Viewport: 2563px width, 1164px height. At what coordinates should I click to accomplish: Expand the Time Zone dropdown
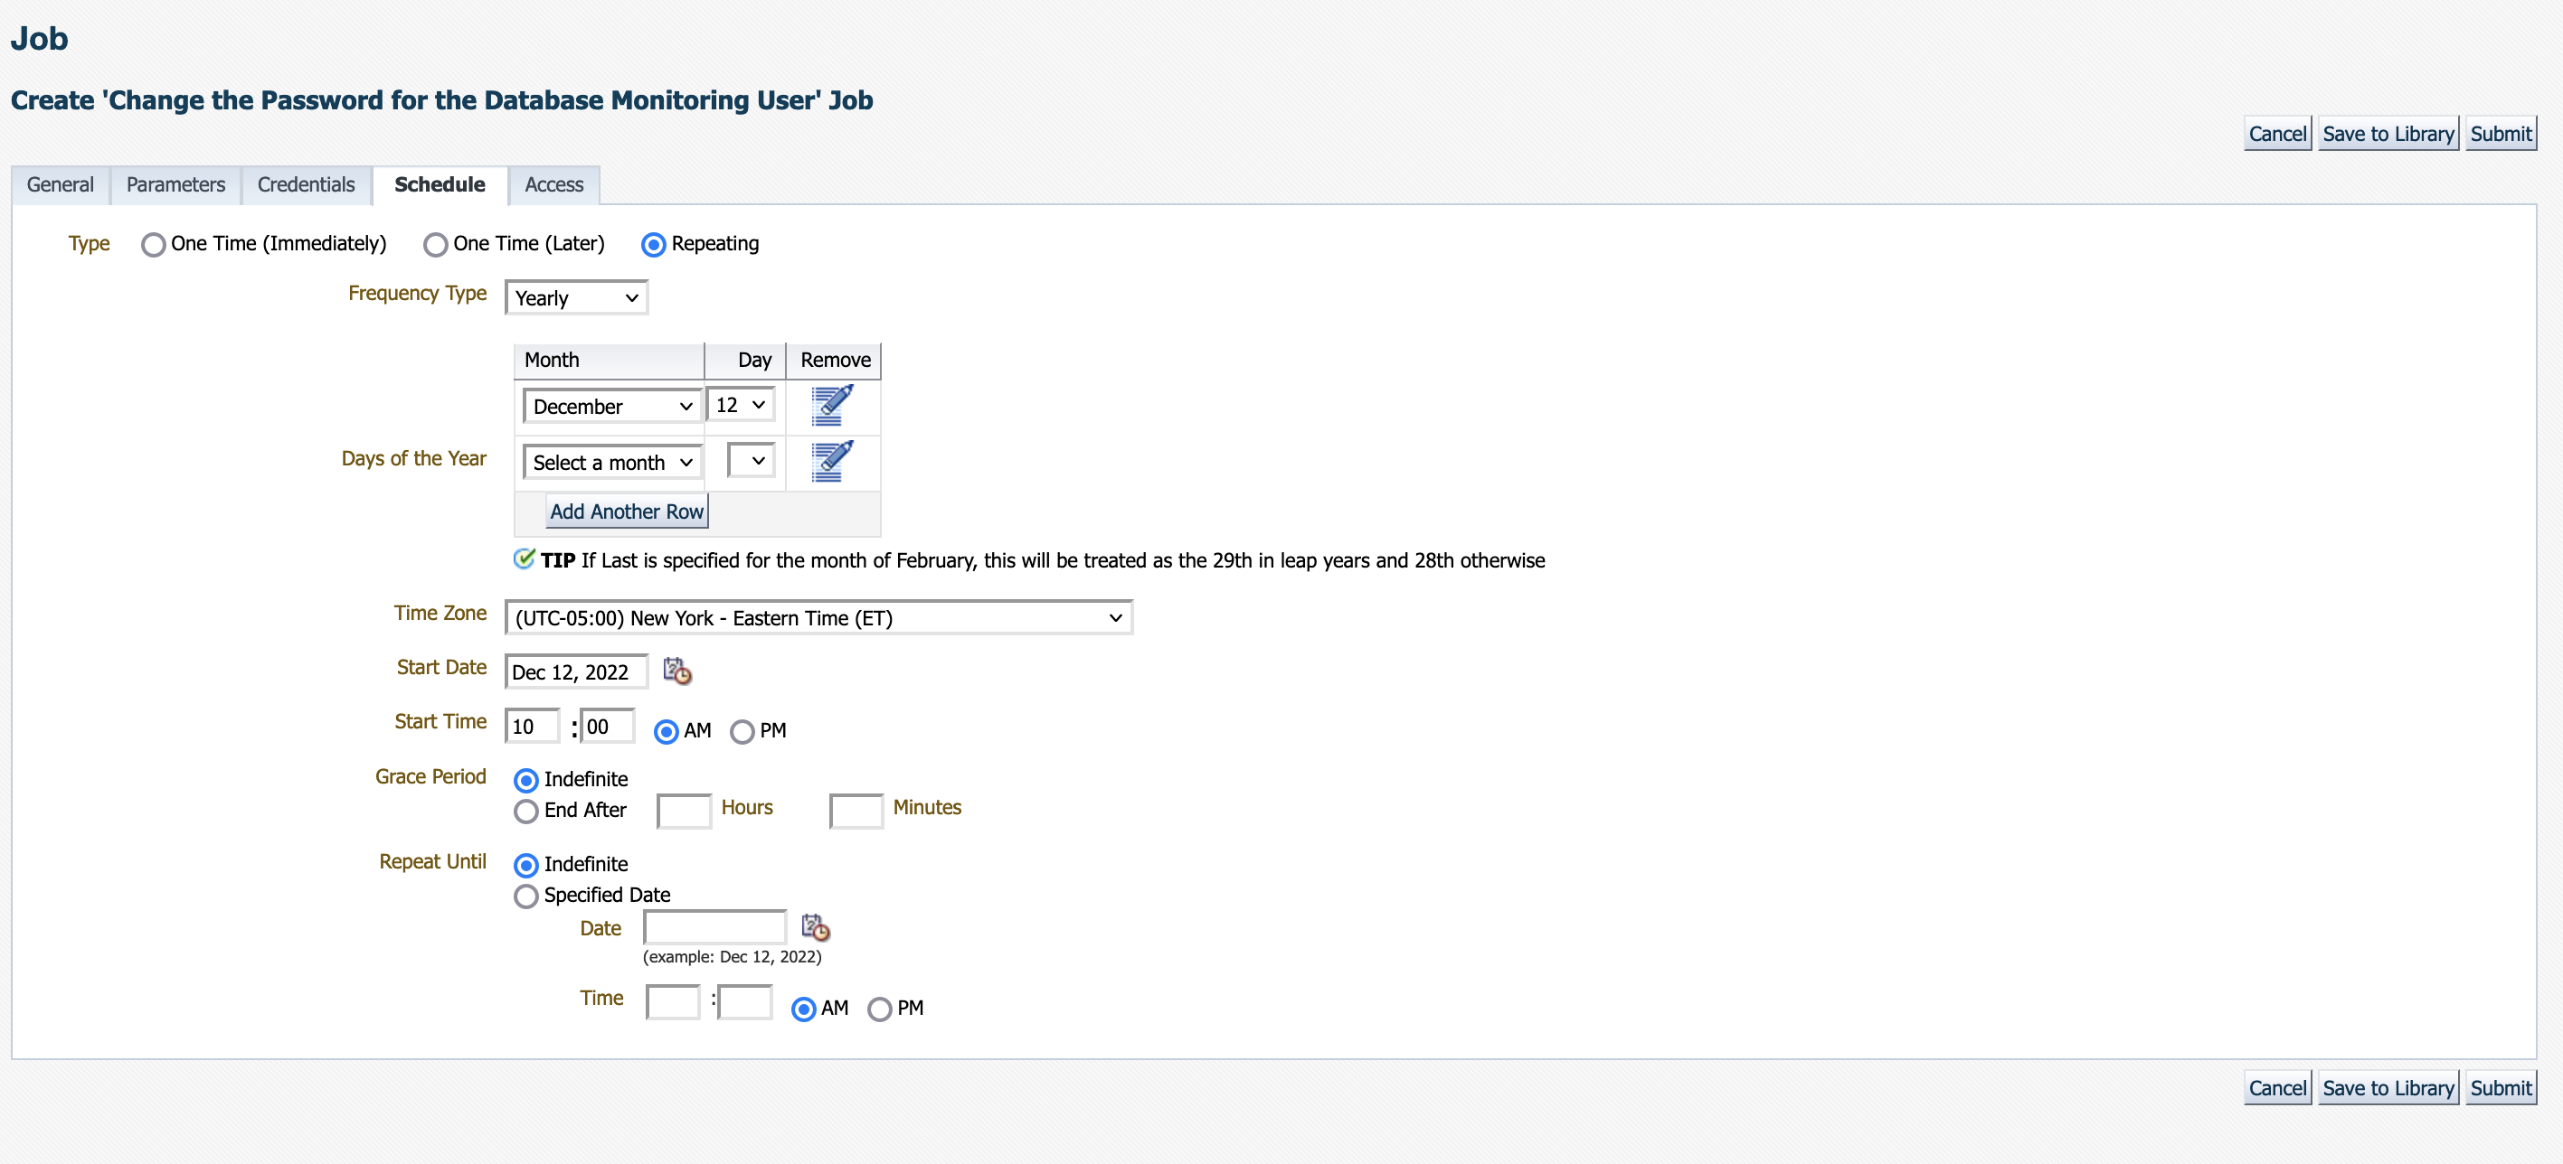click(x=818, y=618)
